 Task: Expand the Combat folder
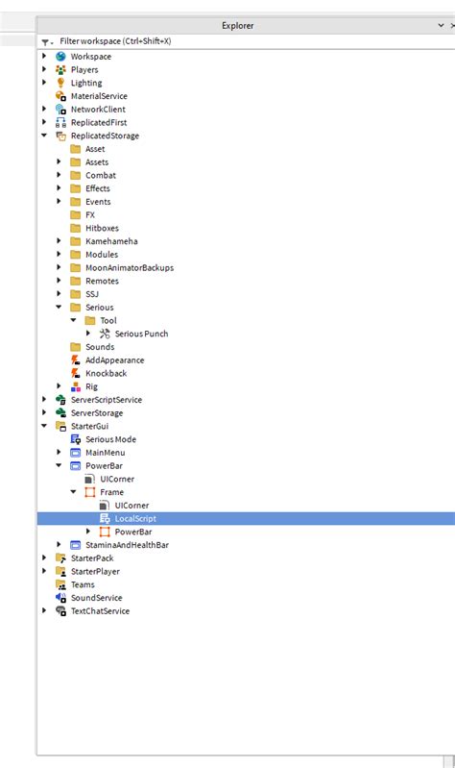click(59, 175)
